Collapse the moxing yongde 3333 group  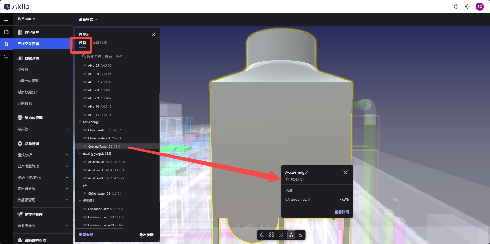click(80, 154)
